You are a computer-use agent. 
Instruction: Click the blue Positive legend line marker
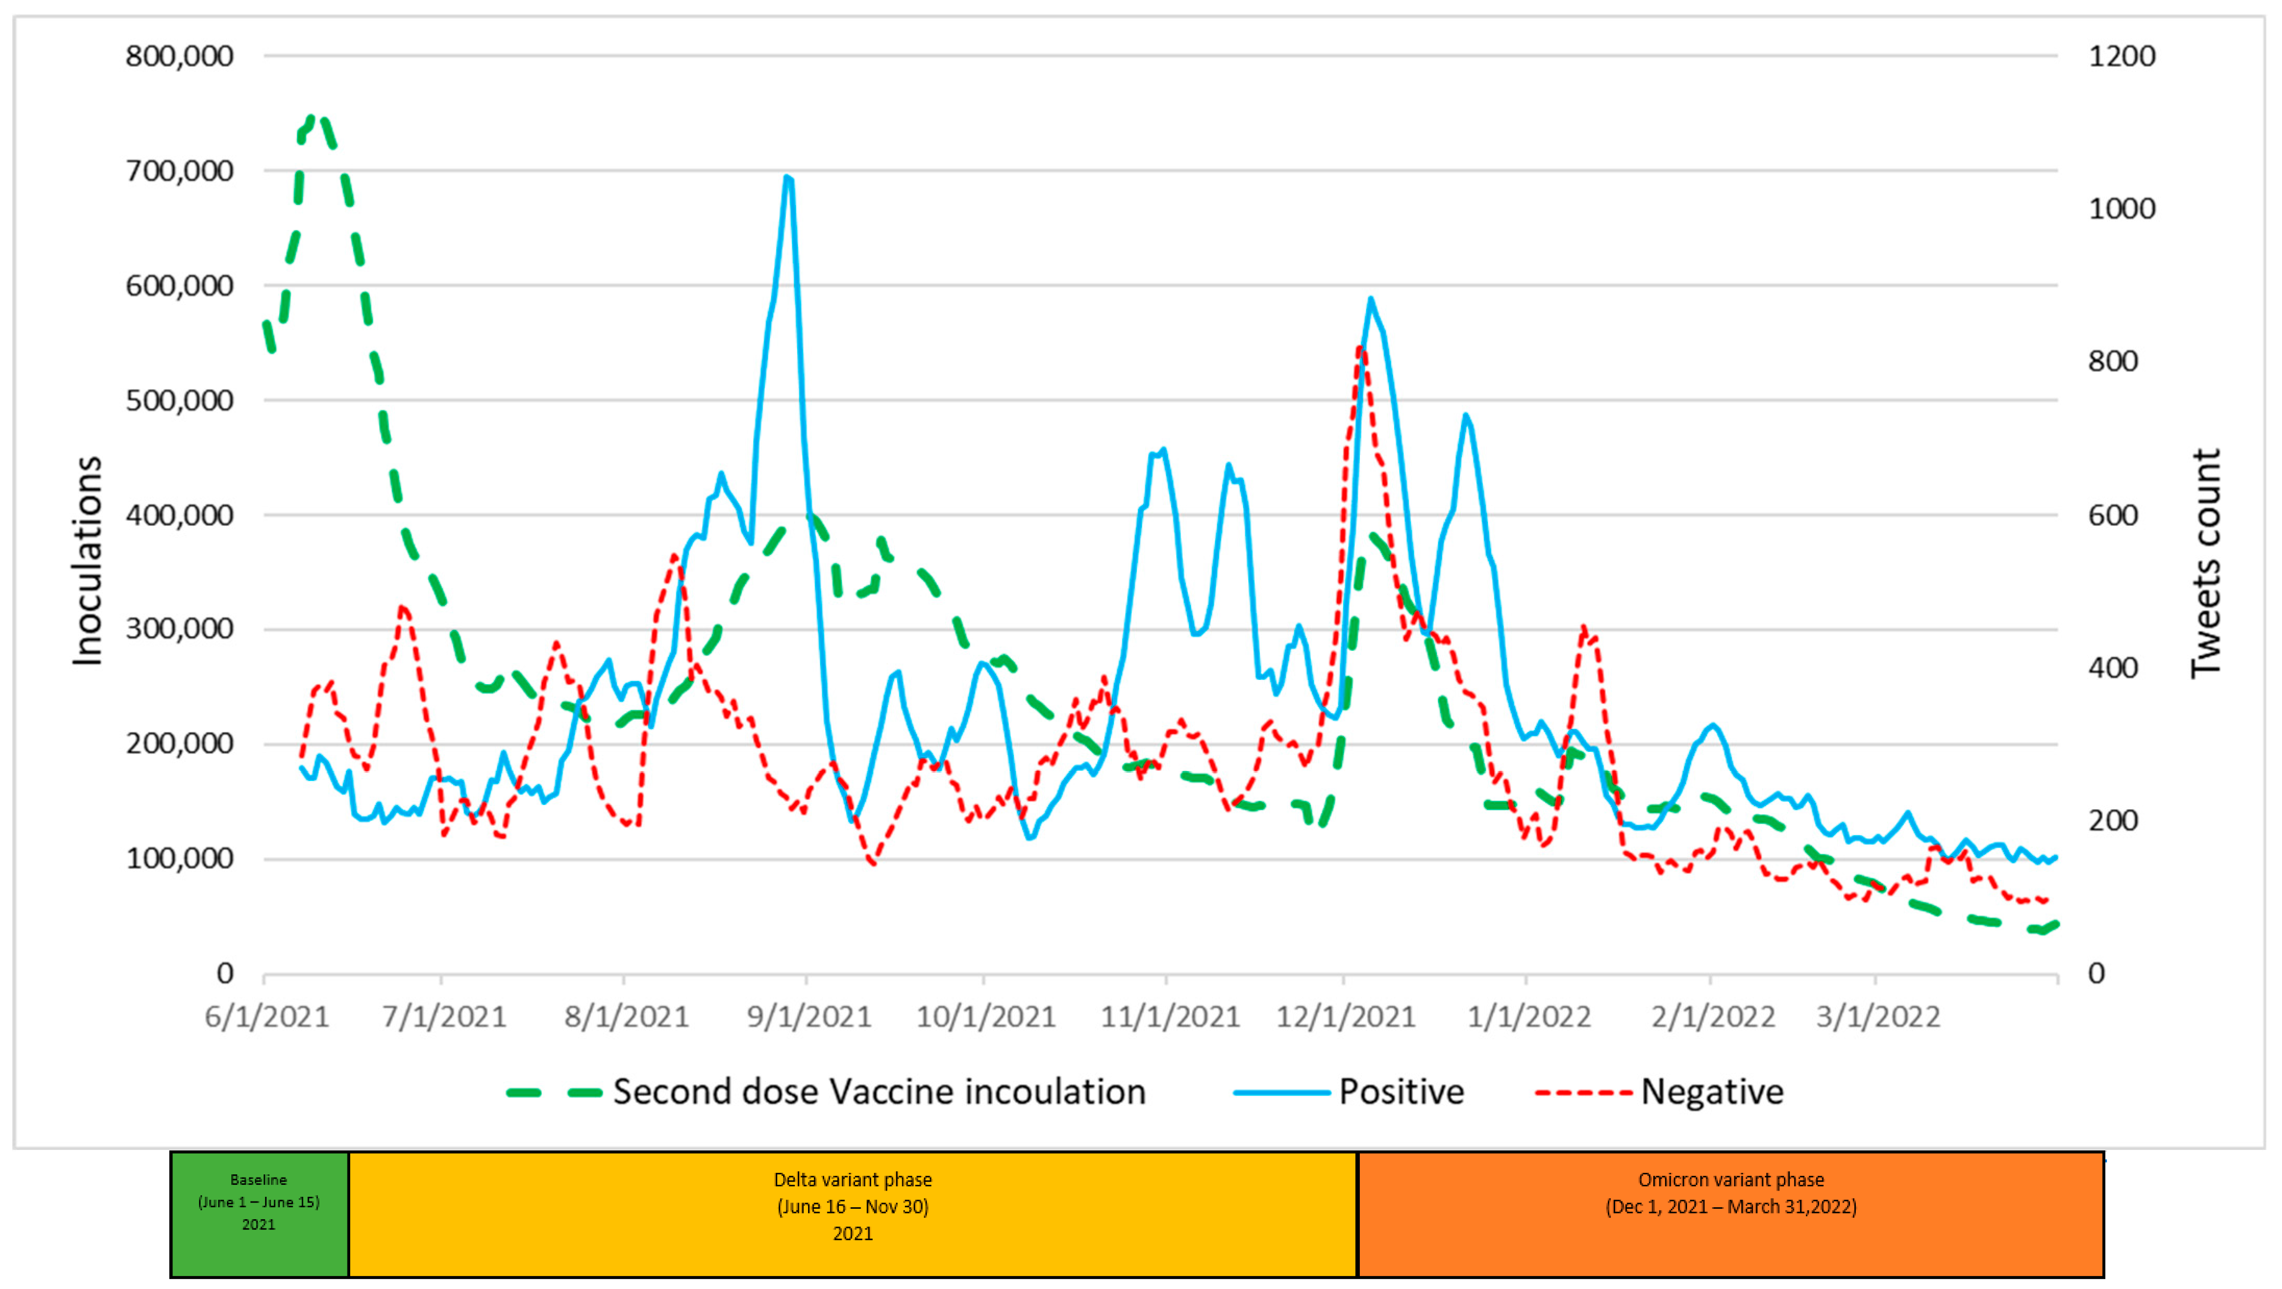click(1281, 1093)
